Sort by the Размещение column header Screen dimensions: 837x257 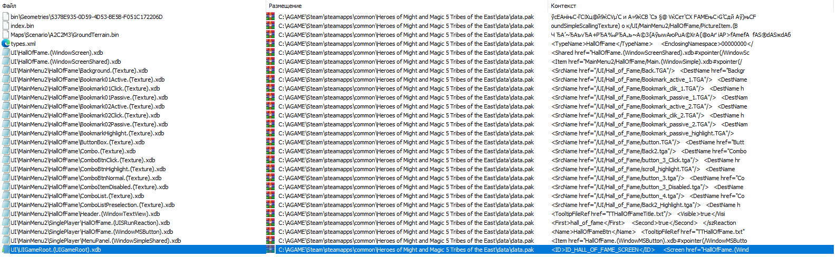[x=285, y=6]
